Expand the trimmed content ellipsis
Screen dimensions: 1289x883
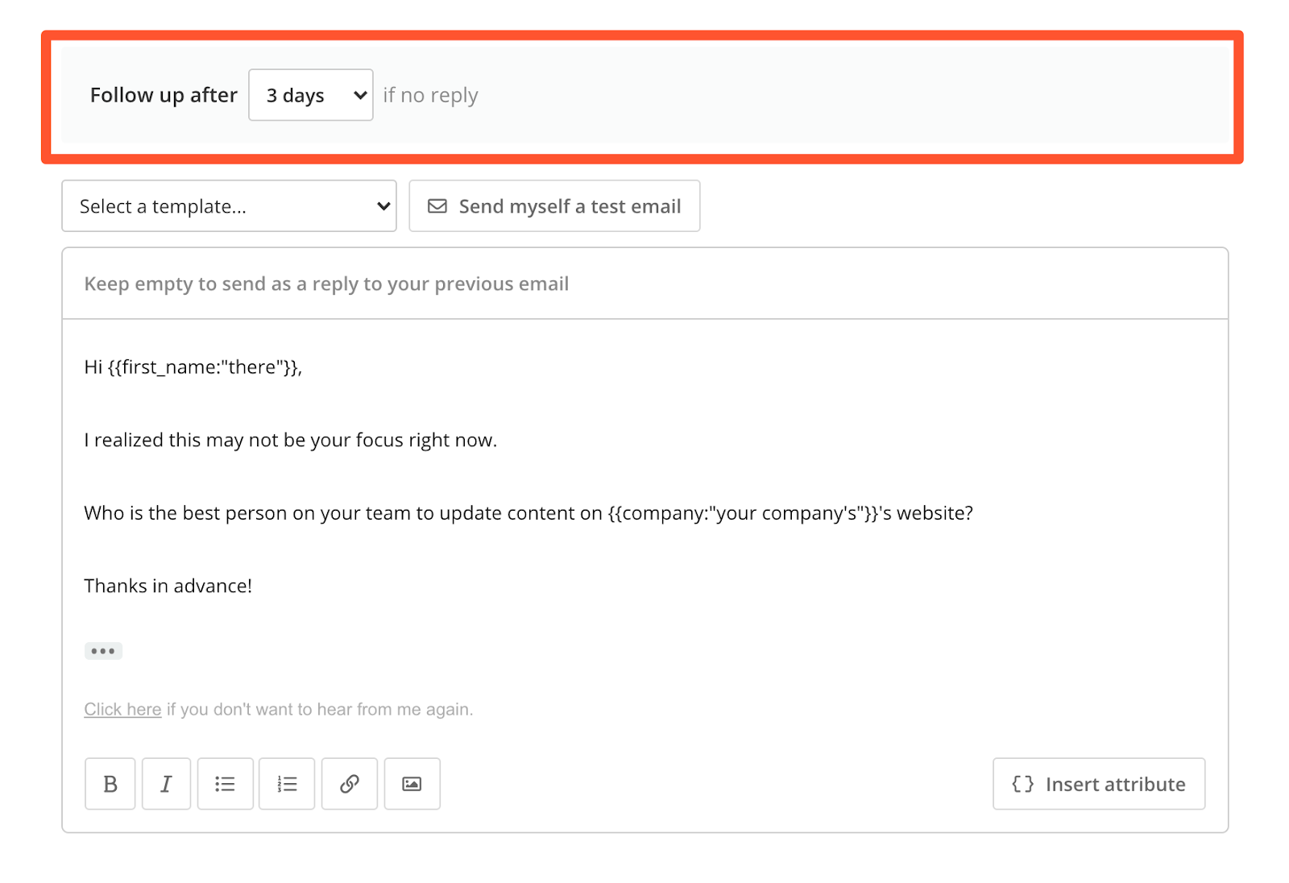[x=103, y=651]
